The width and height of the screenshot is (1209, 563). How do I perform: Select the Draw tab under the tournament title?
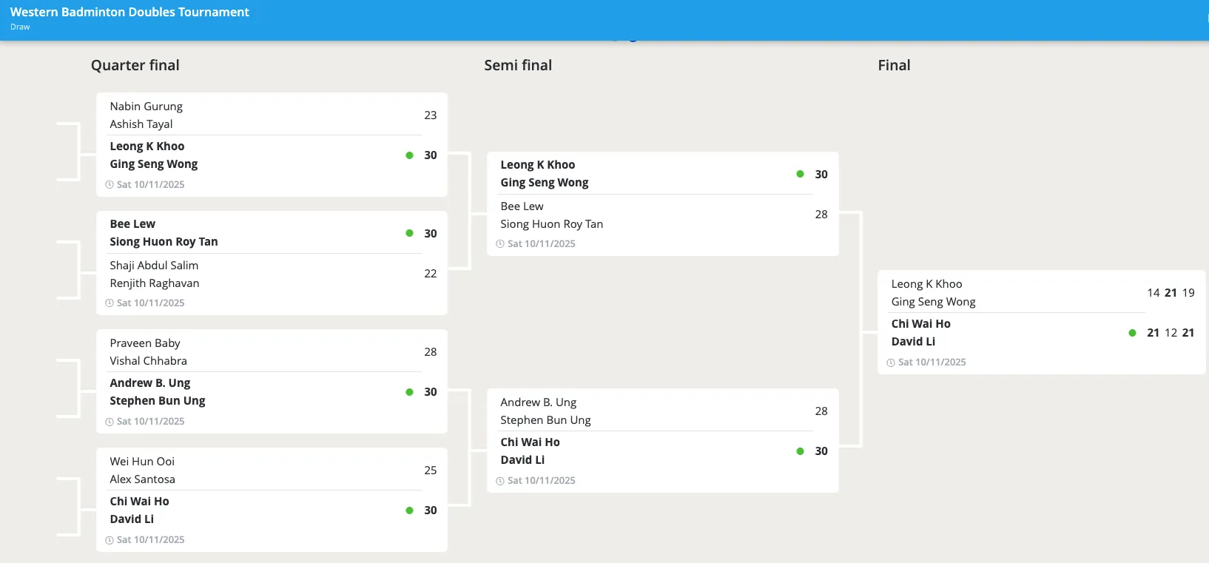19,27
